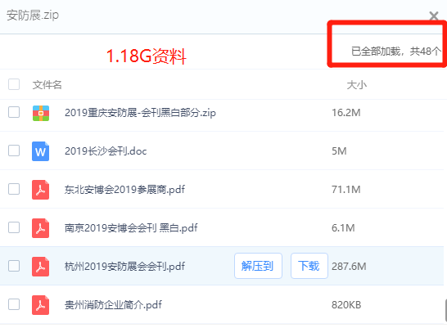Image resolution: width=447 pixels, height=328 pixels.
Task: Close the 安防展.zip preview dialog
Action: click(434, 16)
